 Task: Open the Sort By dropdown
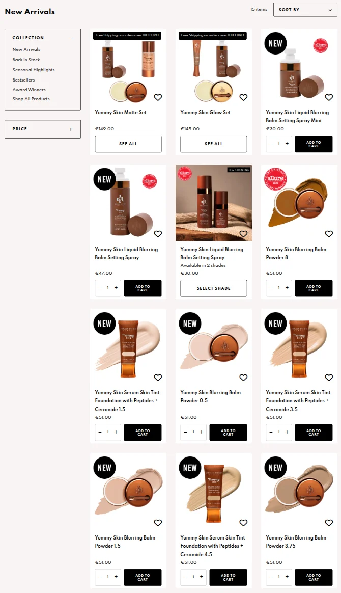pos(305,10)
